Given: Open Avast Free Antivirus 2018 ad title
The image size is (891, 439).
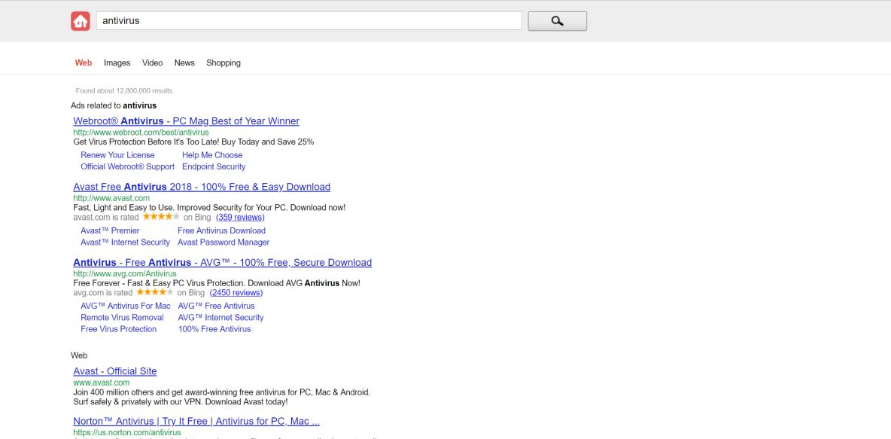Looking at the screenshot, I should 202,187.
